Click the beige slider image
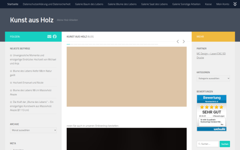The height and width of the screenshot is (150, 240). pyautogui.click(x=126, y=77)
